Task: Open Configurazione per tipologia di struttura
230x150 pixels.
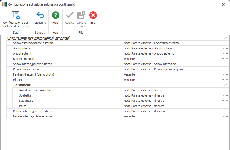Action: point(16,15)
